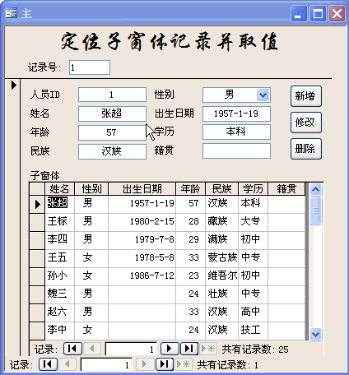Select the main form record selector arrow
The width and height of the screenshot is (349, 375).
pos(13,85)
